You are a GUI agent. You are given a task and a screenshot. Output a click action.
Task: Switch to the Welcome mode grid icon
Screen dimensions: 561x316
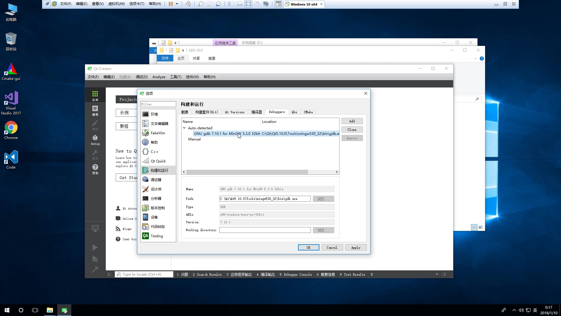click(95, 95)
